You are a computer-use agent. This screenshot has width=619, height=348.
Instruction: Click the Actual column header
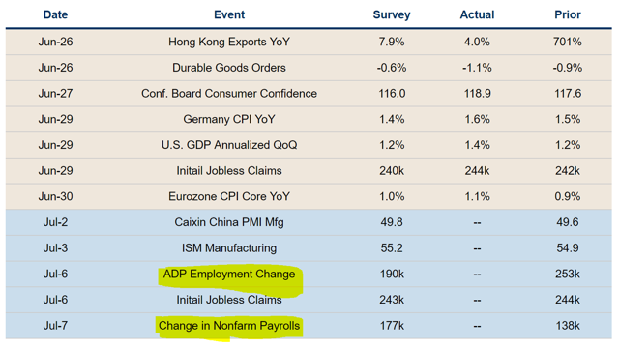[477, 14]
